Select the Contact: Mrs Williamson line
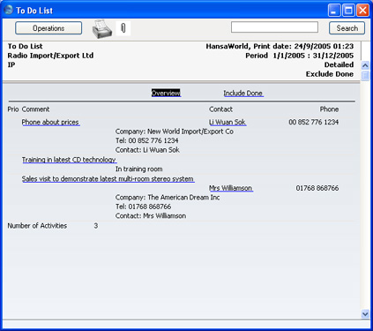The image size is (373, 331). click(151, 216)
